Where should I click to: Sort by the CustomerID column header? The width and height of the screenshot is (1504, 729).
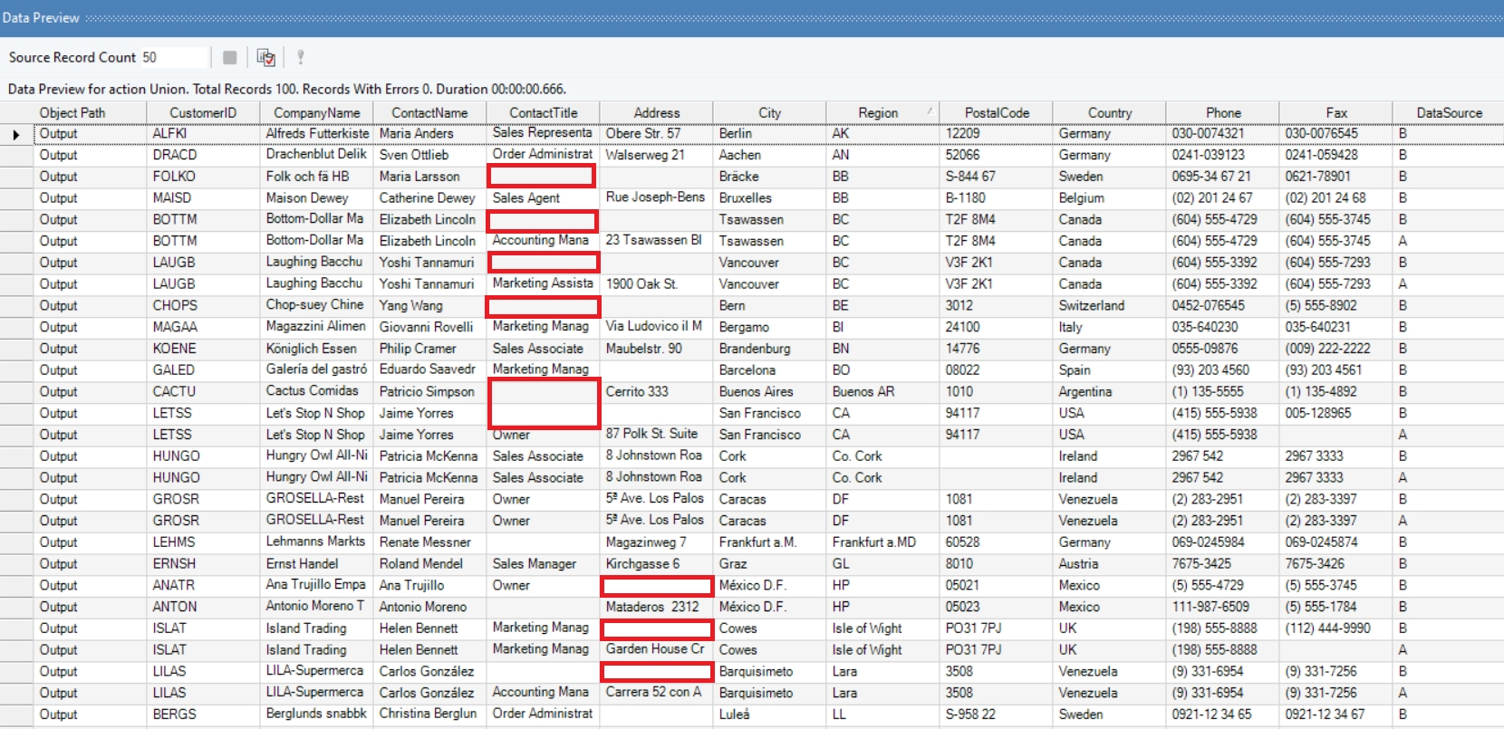[x=203, y=113]
